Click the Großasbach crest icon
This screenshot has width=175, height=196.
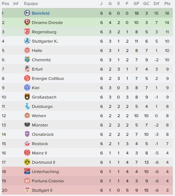coord(27,97)
